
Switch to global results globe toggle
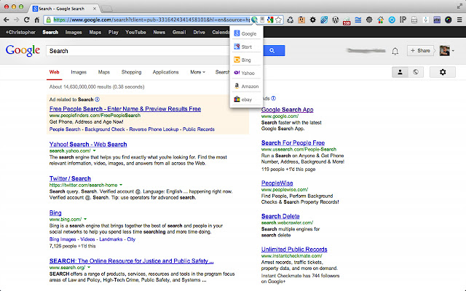(416, 72)
